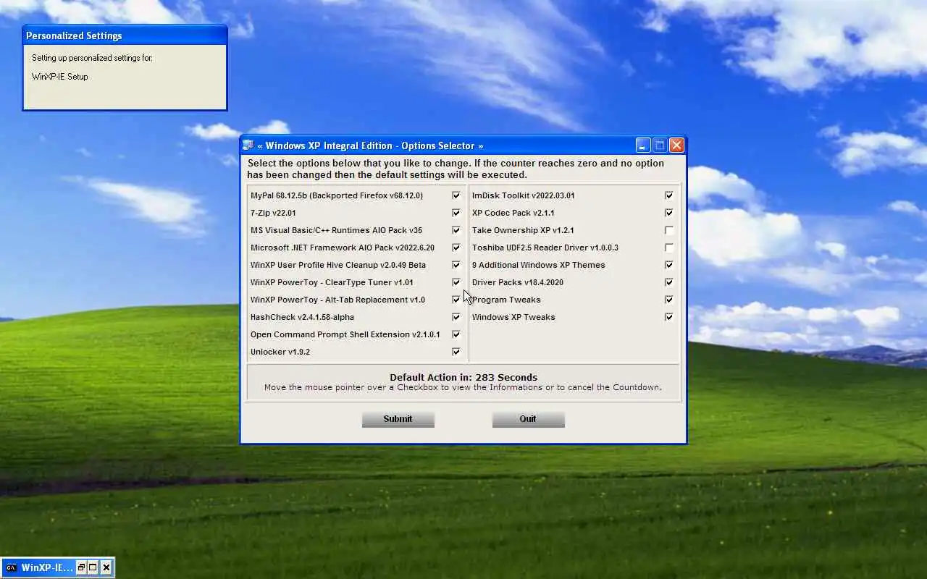Click 'ImDisk Toolkit v2022.03.01' label text
This screenshot has height=579, width=927.
coord(524,195)
